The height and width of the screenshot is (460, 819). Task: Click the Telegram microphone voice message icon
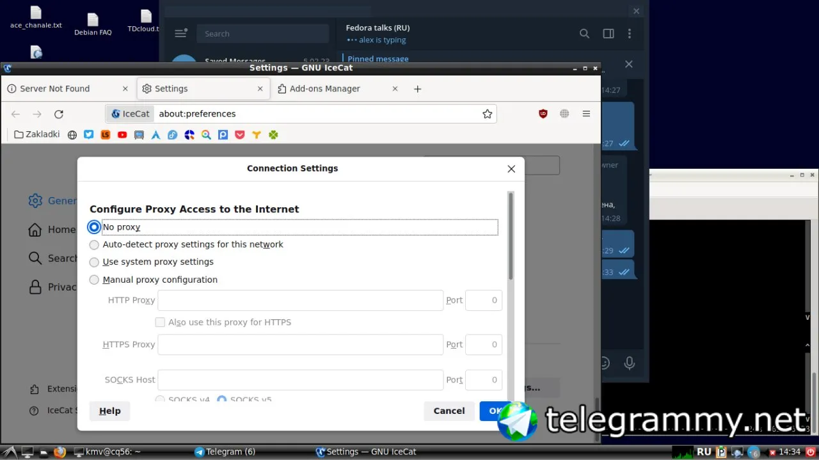tap(630, 363)
